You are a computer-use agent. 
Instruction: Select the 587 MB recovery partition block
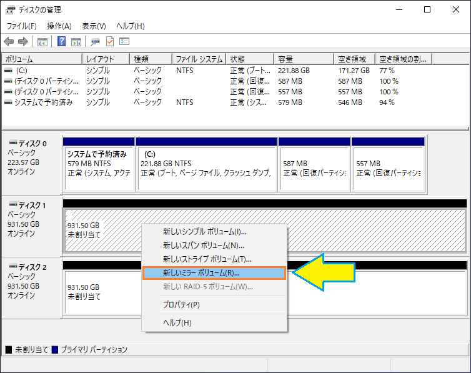click(x=314, y=164)
